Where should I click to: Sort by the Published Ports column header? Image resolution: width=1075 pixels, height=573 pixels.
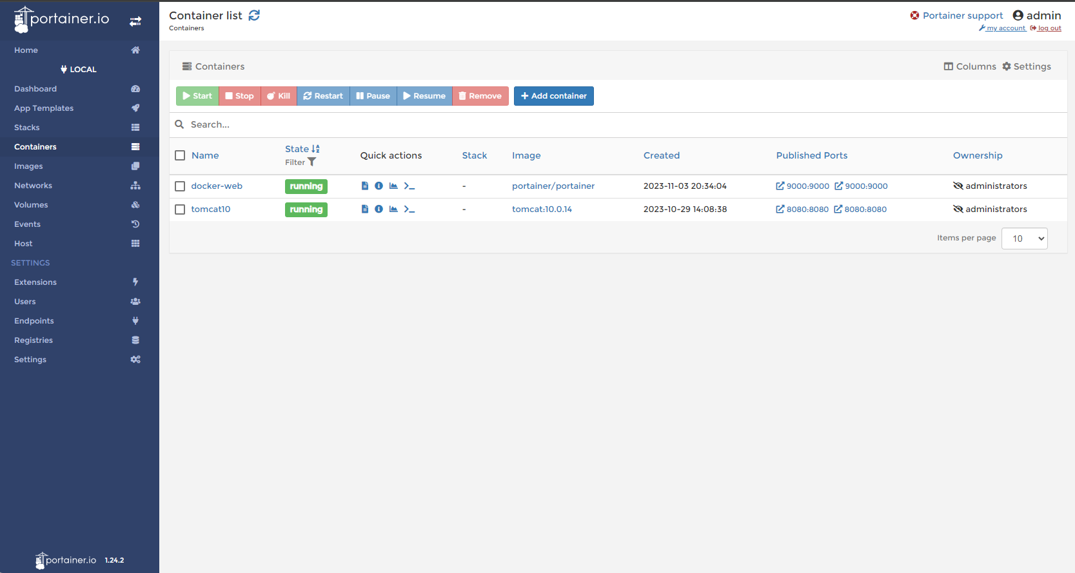(812, 155)
